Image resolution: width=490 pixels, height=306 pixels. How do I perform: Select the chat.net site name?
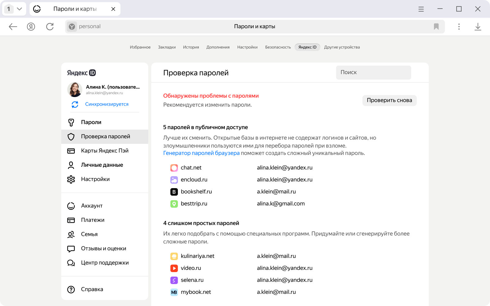tap(191, 168)
